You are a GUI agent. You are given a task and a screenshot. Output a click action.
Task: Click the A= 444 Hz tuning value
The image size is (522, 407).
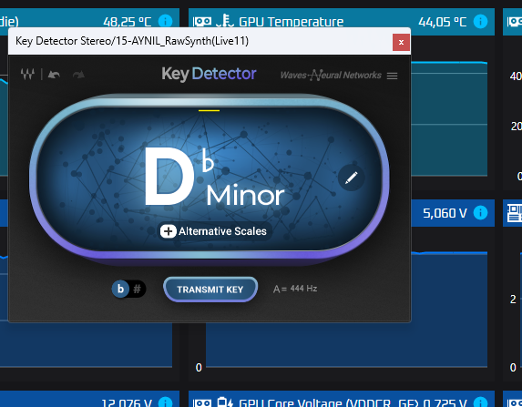295,289
